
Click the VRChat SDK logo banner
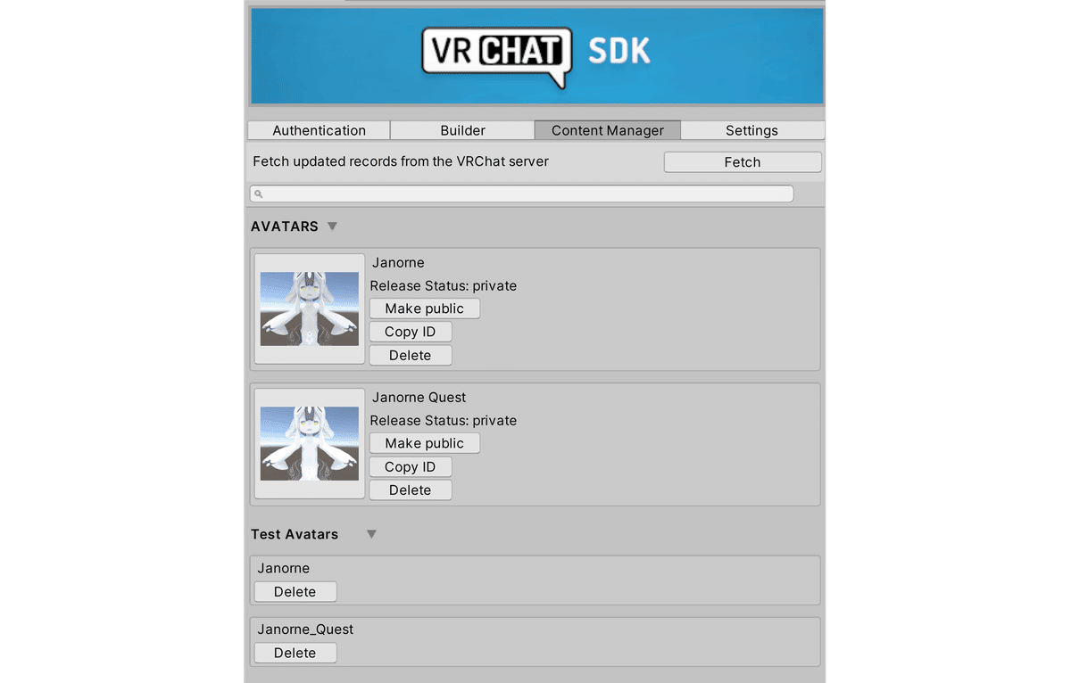(536, 56)
